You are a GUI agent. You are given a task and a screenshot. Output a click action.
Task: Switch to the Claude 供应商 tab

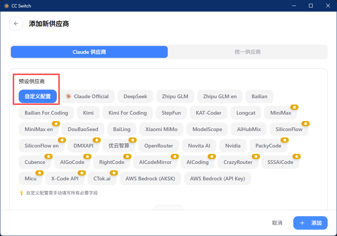(89, 52)
